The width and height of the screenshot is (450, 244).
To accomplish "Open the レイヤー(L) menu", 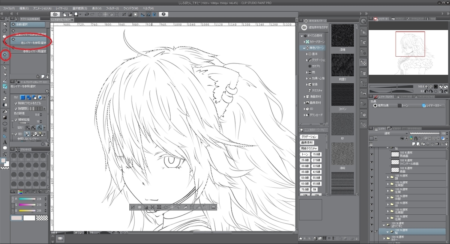I will point(61,8).
